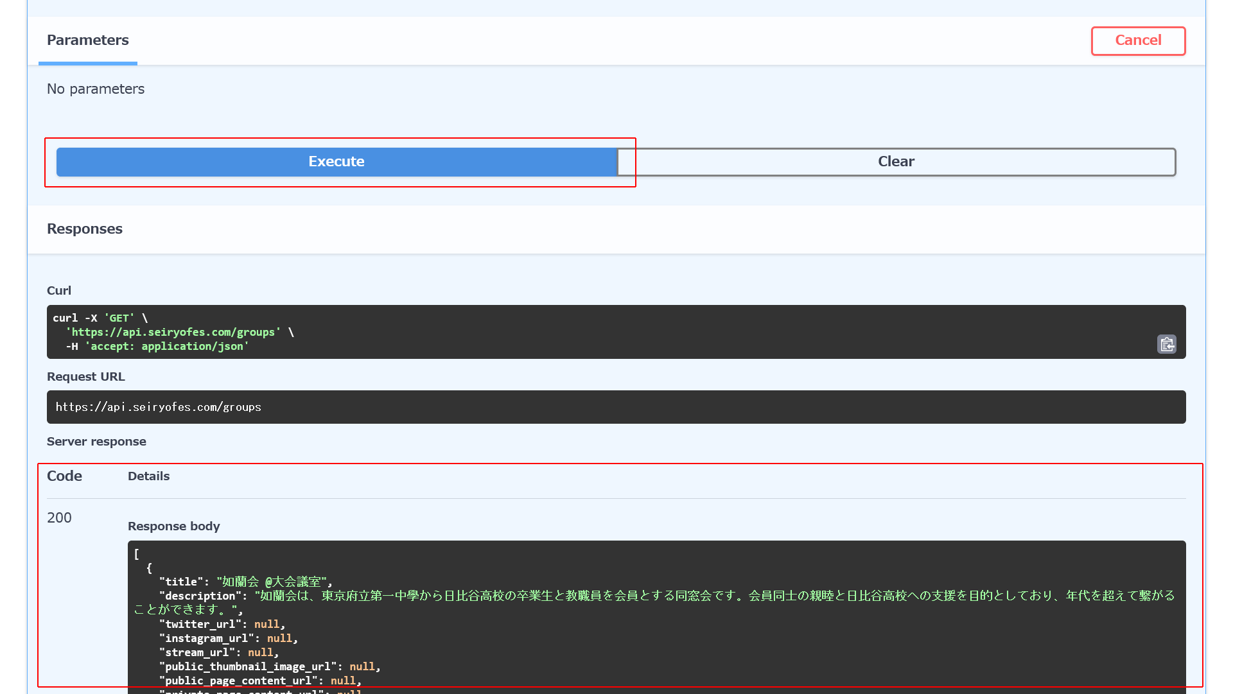Click the "No parameters" text
The image size is (1233, 694).
tap(96, 89)
